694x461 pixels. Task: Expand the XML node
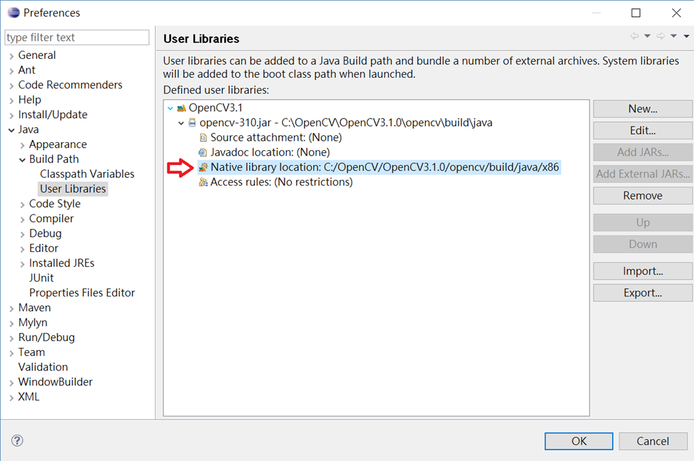pos(12,398)
